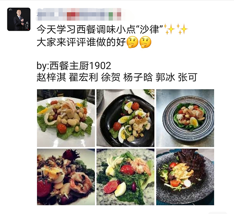
Task: Open the egg salad photo on black plate
Action: point(126,118)
